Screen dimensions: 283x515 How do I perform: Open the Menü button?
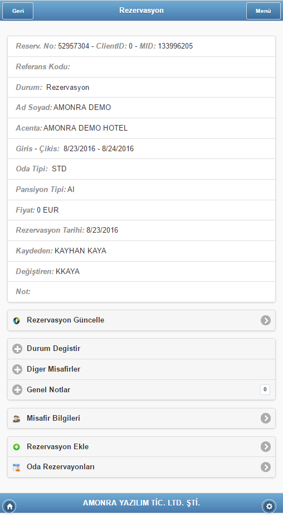pyautogui.click(x=264, y=11)
